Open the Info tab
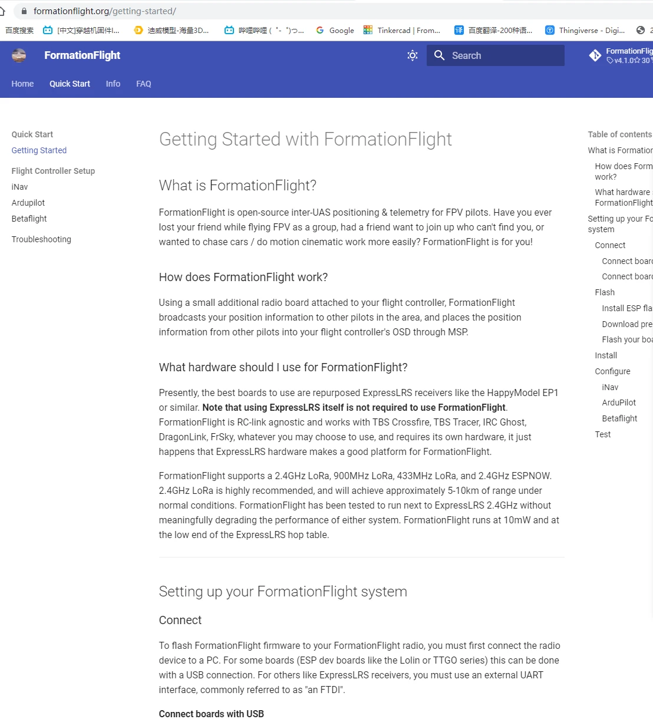The image size is (653, 719). coord(113,84)
